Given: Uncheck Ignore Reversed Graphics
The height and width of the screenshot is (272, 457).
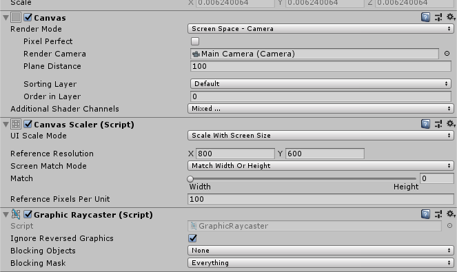Looking at the screenshot, I should tap(192, 238).
